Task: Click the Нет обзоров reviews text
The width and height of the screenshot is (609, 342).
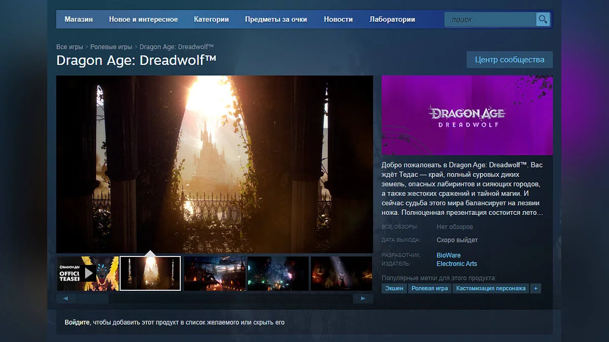Action: [x=455, y=227]
